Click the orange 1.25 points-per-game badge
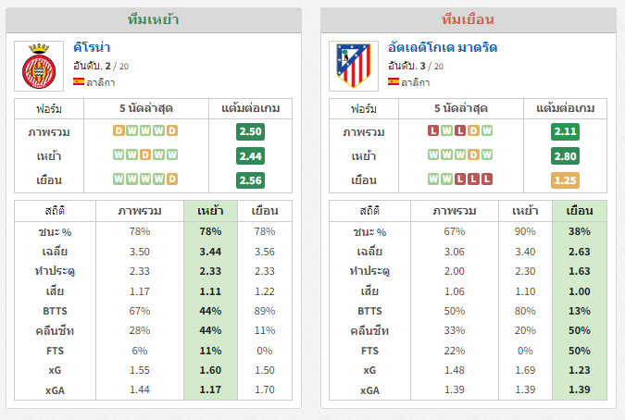Image resolution: width=625 pixels, height=420 pixels. [x=565, y=180]
